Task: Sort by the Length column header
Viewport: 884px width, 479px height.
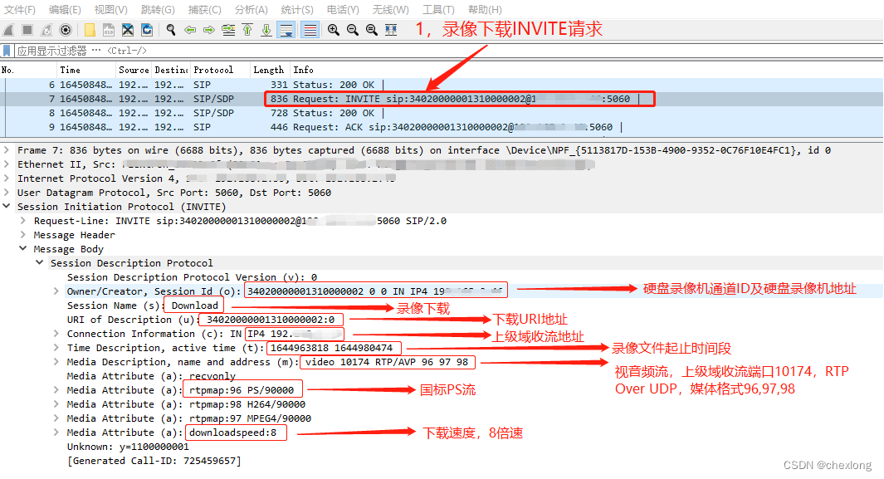Action: point(270,70)
